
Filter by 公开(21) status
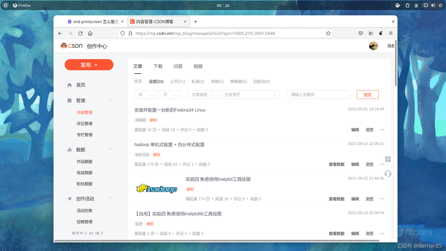pos(178,81)
